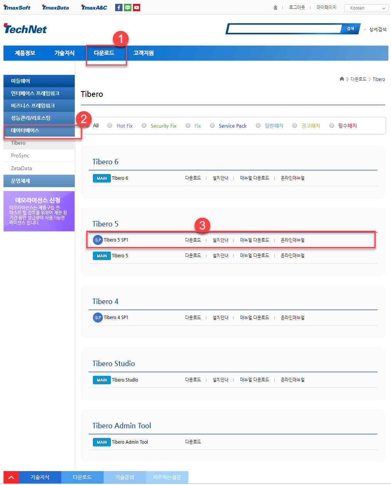The image size is (391, 485).
Task: Click the TechNet logo
Action: tap(25, 29)
